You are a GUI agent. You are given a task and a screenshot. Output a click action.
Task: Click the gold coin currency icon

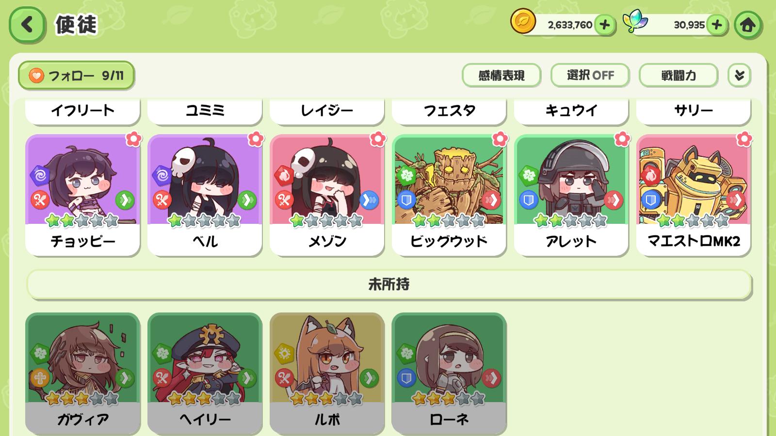pyautogui.click(x=523, y=22)
